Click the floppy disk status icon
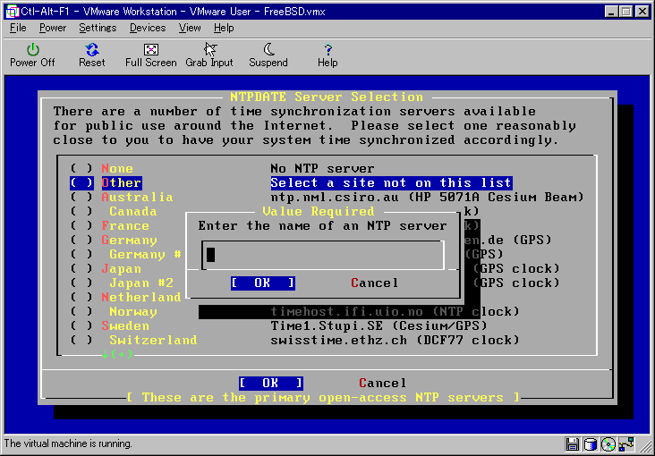The width and height of the screenshot is (655, 456). (572, 443)
